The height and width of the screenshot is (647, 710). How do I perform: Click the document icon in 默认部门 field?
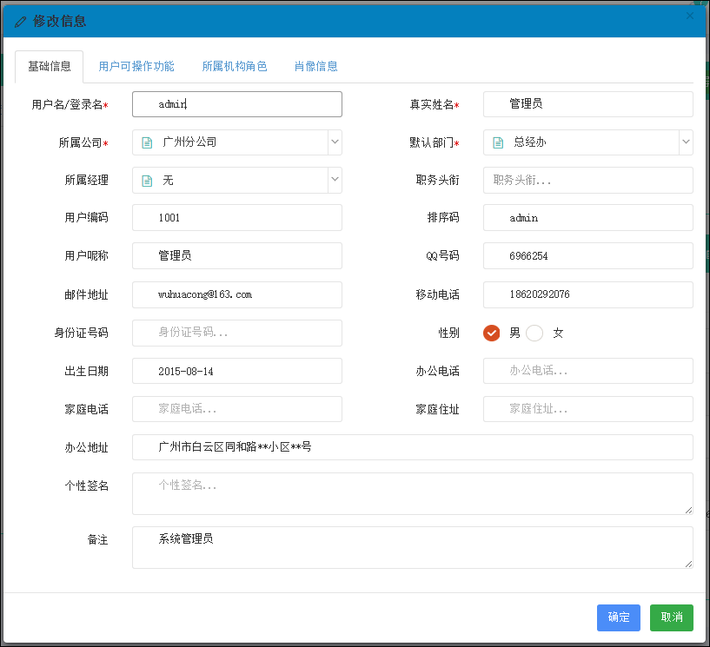pos(498,142)
